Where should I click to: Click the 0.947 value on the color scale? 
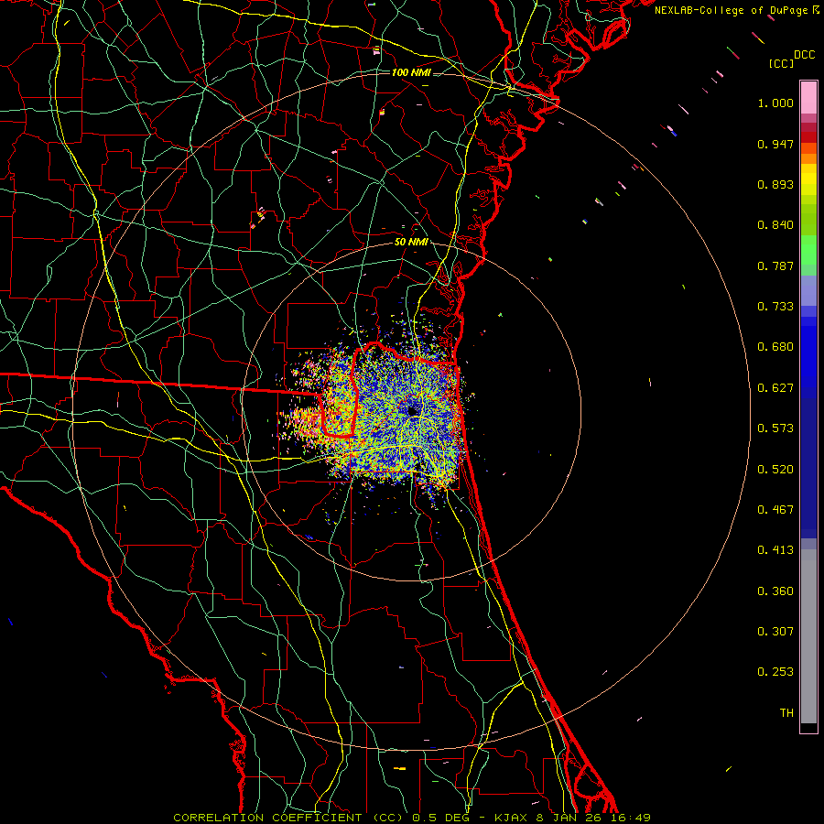tap(775, 144)
